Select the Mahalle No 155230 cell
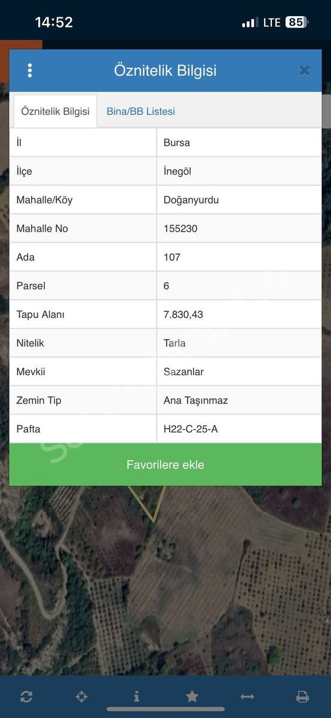 click(x=239, y=229)
